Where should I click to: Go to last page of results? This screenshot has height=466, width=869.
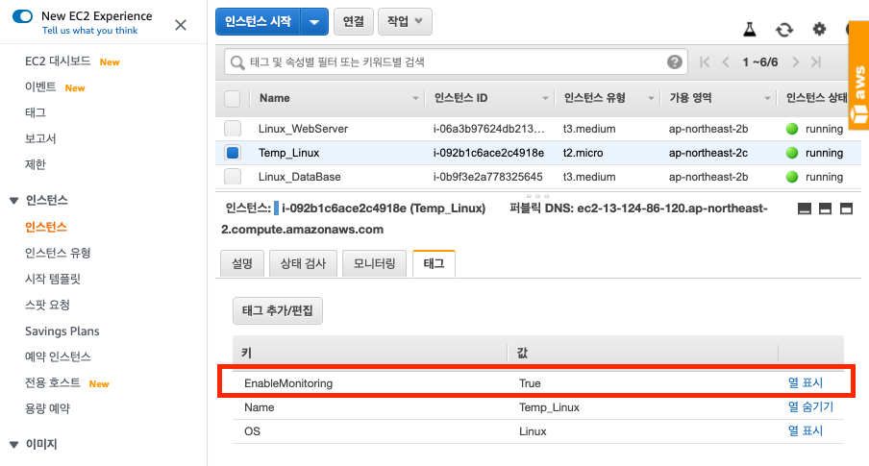click(816, 62)
